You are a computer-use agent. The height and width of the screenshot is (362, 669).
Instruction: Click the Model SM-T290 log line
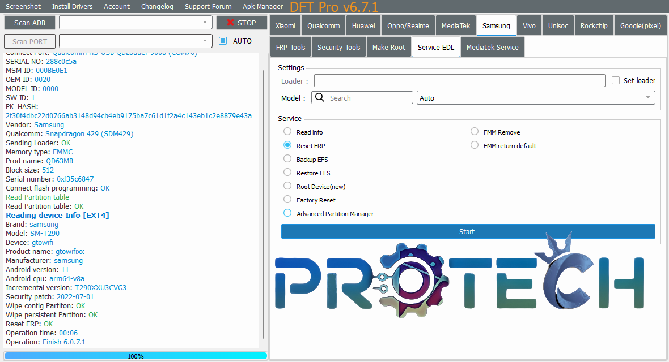pyautogui.click(x=32, y=233)
